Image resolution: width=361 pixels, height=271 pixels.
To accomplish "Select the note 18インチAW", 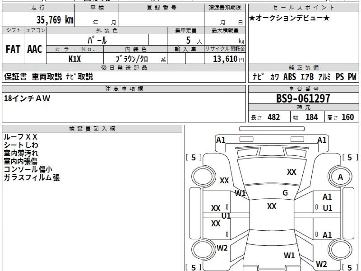I will click(x=27, y=99).
